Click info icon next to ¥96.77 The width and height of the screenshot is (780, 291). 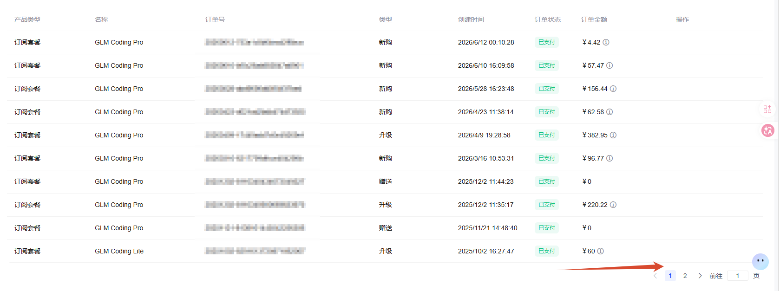point(610,158)
